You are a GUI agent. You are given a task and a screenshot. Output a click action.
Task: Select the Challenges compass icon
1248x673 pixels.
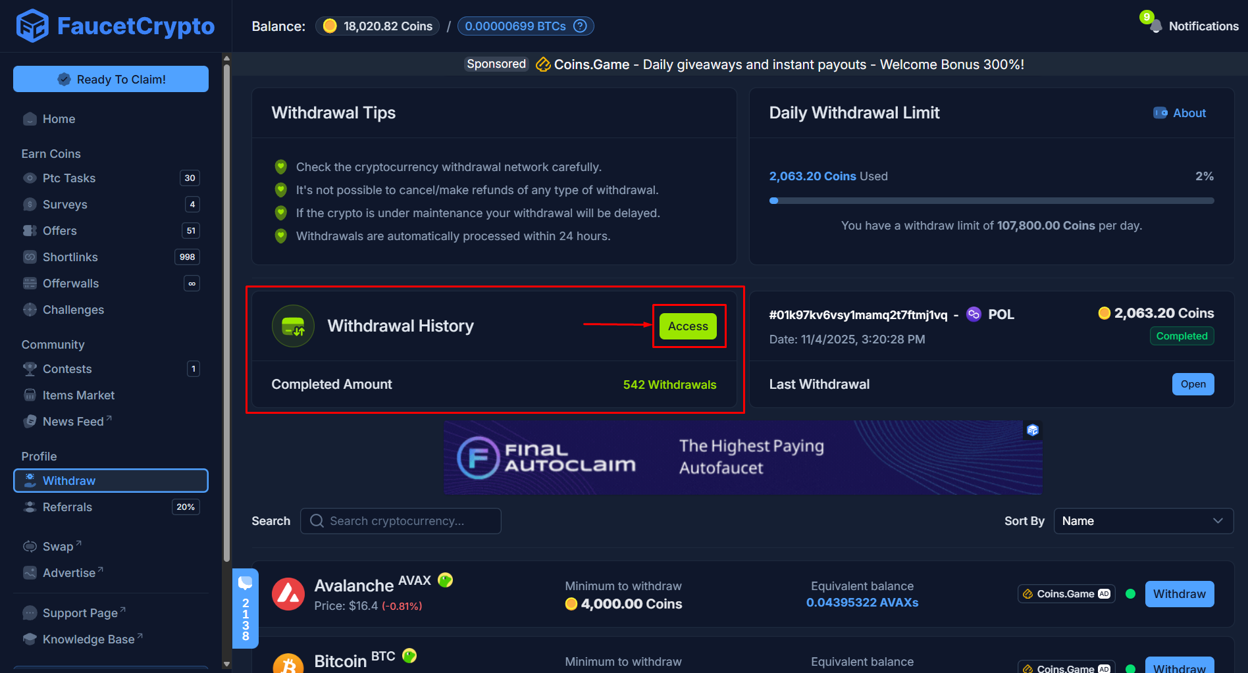30,309
